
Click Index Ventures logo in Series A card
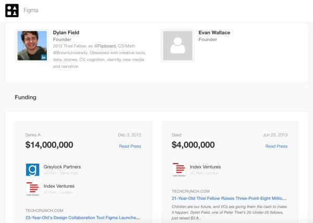32,189
